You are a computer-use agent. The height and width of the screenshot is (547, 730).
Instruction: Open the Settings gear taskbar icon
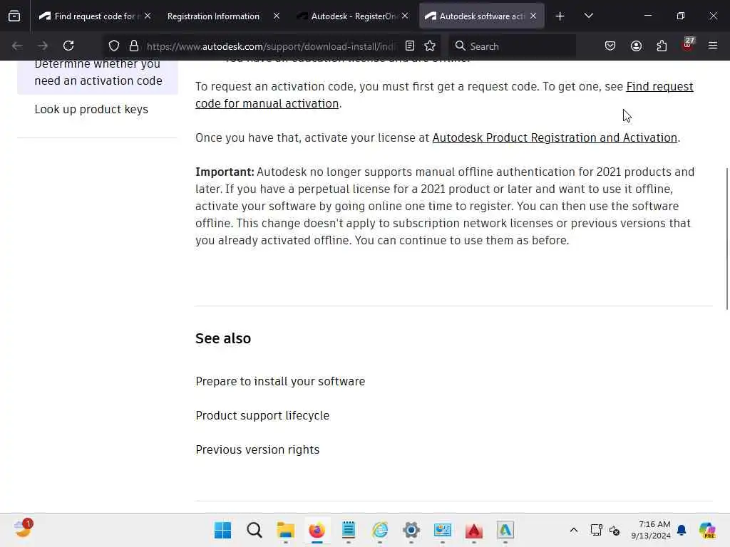click(x=411, y=530)
